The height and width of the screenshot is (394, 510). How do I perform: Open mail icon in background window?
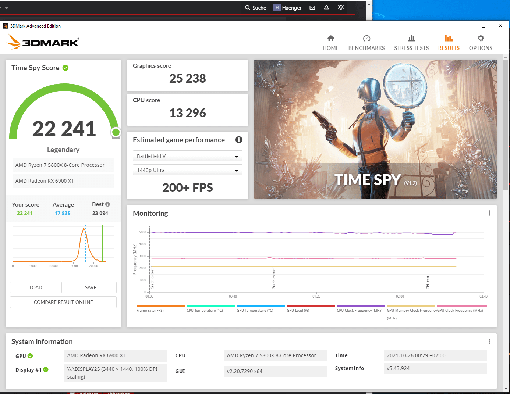point(312,7)
